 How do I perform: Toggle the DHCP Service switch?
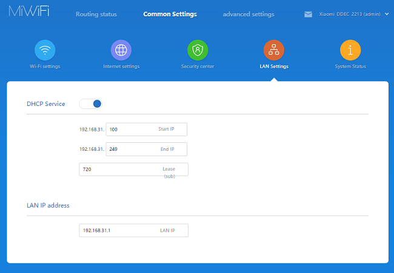coord(91,104)
